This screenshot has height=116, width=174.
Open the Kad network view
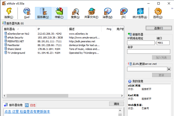point(27,13)
